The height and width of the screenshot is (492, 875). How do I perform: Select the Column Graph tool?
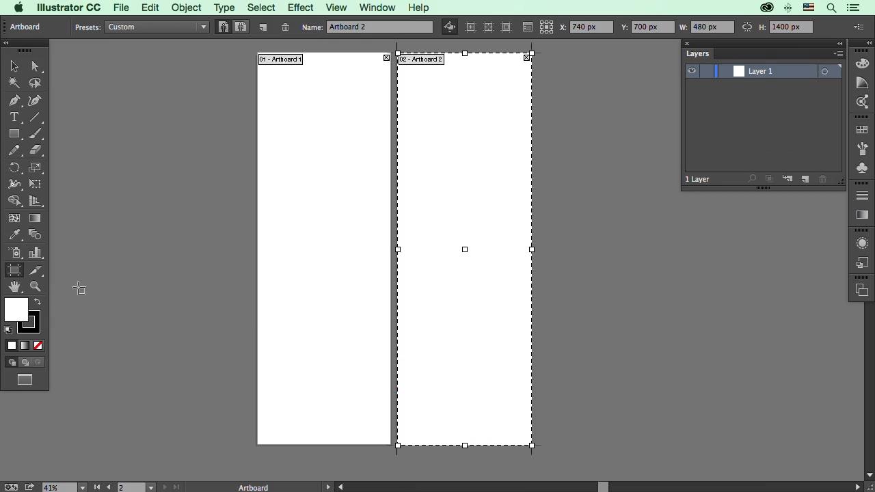click(35, 253)
